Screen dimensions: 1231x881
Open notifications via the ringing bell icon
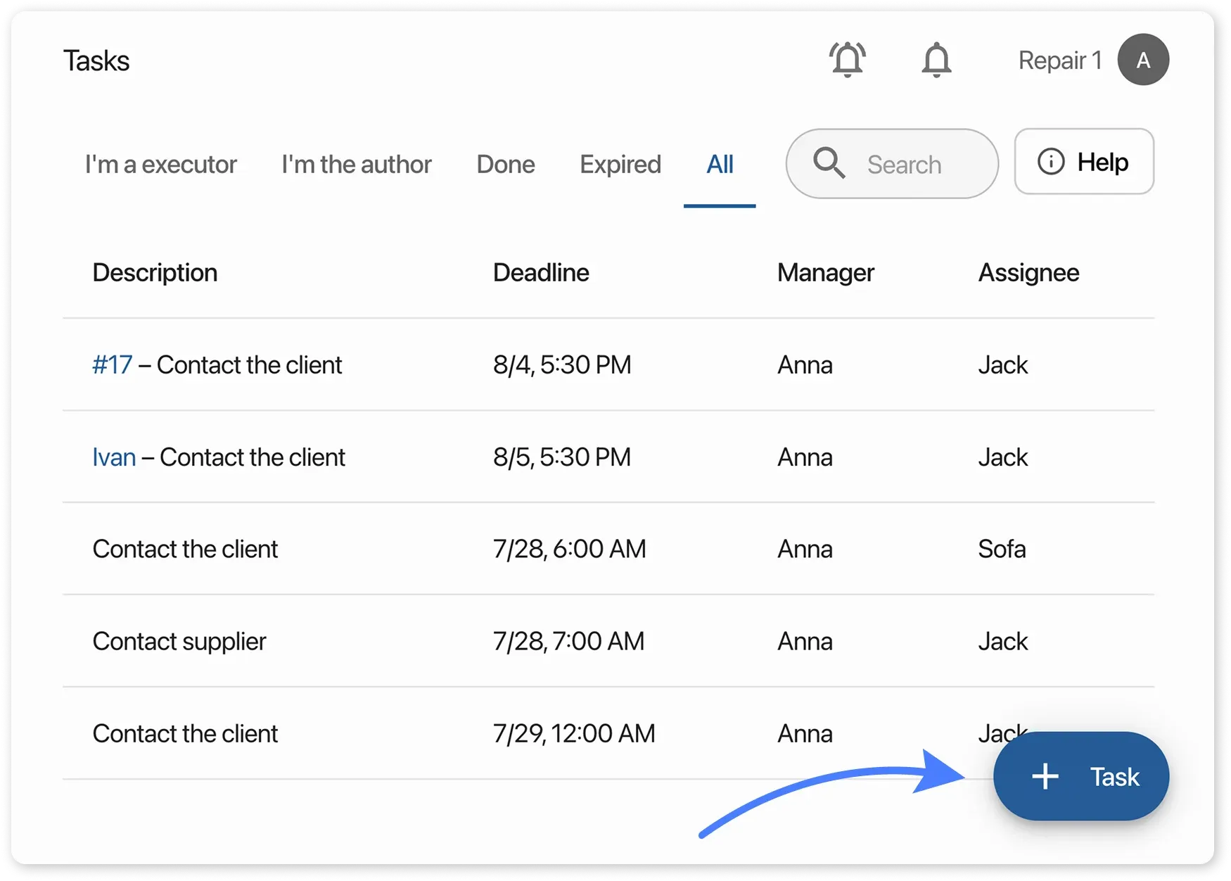[848, 59]
